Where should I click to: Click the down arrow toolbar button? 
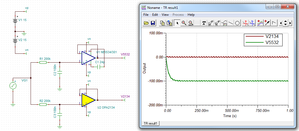point(285,24)
